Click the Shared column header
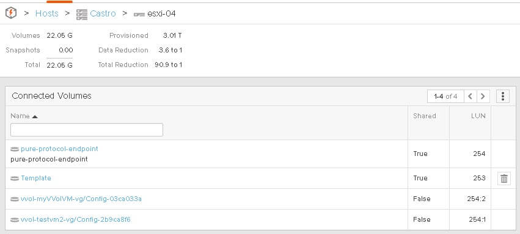Viewport: 520px width, 234px height. coord(425,116)
